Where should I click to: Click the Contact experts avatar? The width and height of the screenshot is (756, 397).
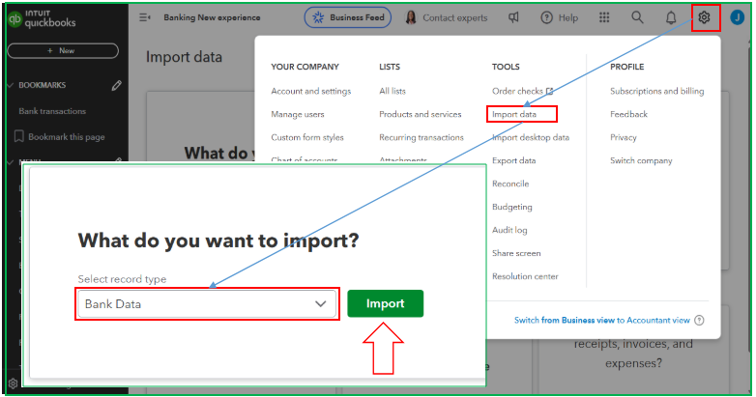pos(411,17)
